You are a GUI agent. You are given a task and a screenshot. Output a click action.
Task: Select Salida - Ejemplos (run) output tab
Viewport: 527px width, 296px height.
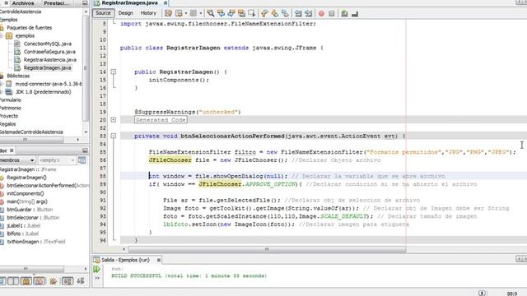(x=125, y=260)
